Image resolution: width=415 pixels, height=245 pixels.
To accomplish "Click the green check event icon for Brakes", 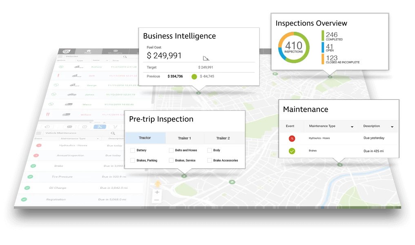I will pyautogui.click(x=292, y=151).
